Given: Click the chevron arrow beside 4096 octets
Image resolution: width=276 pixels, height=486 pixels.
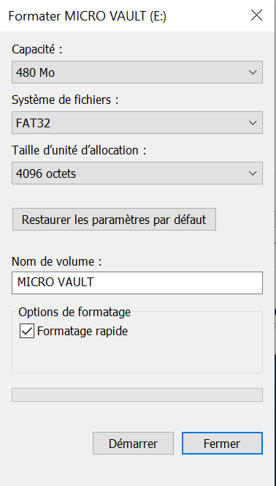Looking at the screenshot, I should click(253, 173).
